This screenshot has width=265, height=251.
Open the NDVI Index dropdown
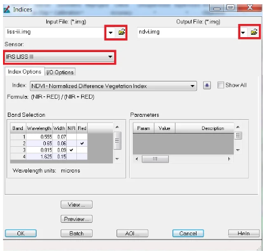coord(113,86)
